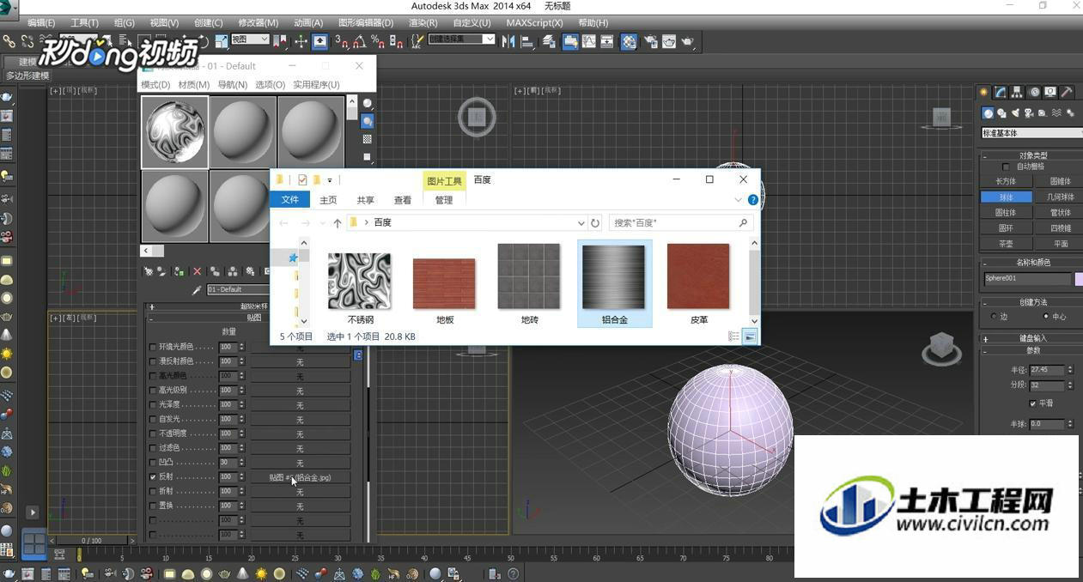Click the red X reset material icon
Screen dimensions: 1083x582
pos(197,271)
